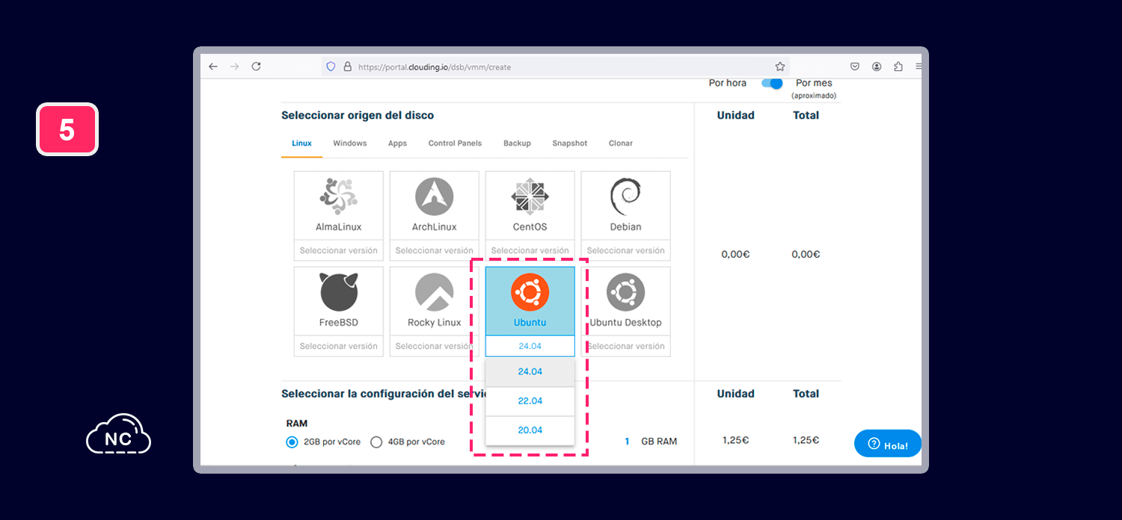The image size is (1122, 520).
Task: Open FreeBSD Seleccionar versión dropdown
Action: point(338,346)
